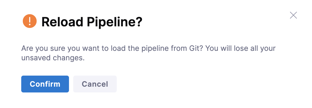Tap the orange circle exclamation mark
The image size is (312, 108).
coord(29,21)
